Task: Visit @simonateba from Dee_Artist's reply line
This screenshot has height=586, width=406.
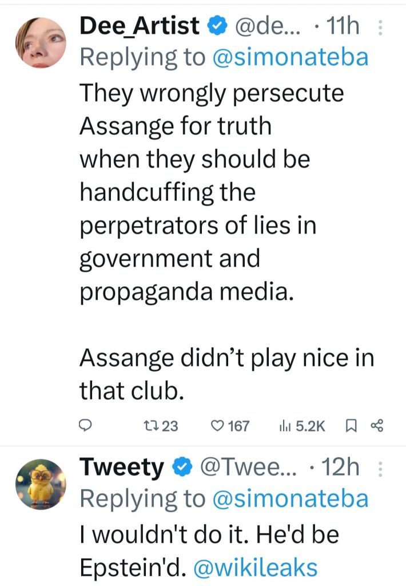Action: click(290, 57)
